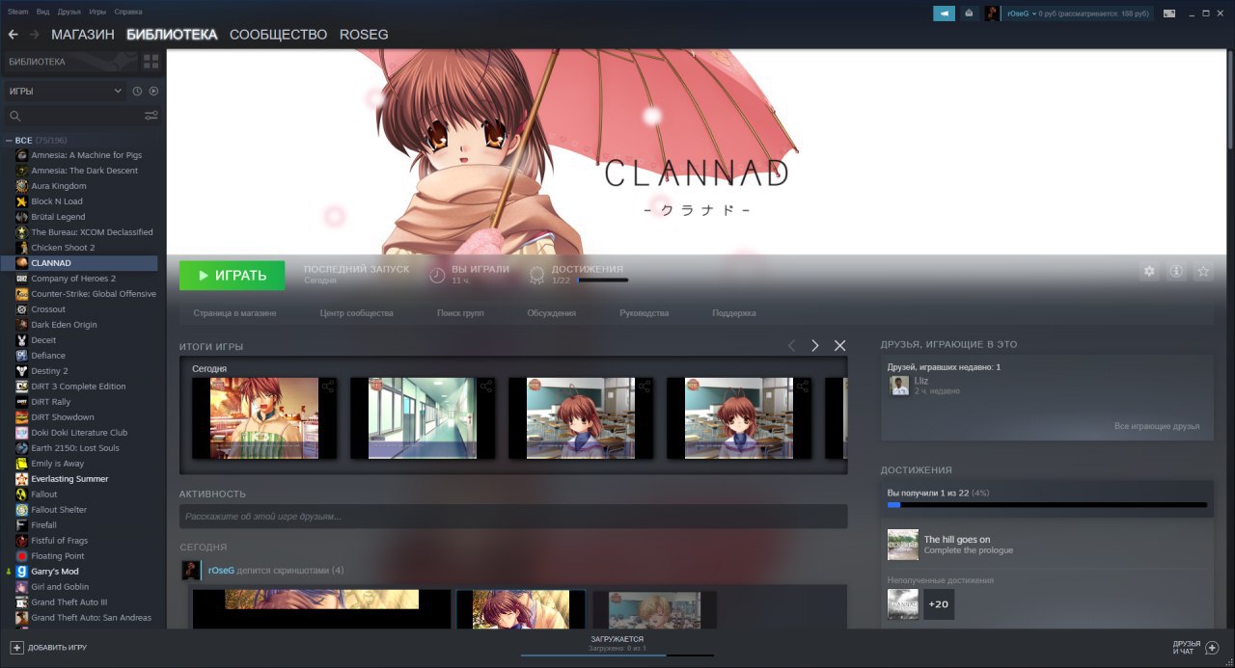Open CLANNAD game info icon

1176,272
